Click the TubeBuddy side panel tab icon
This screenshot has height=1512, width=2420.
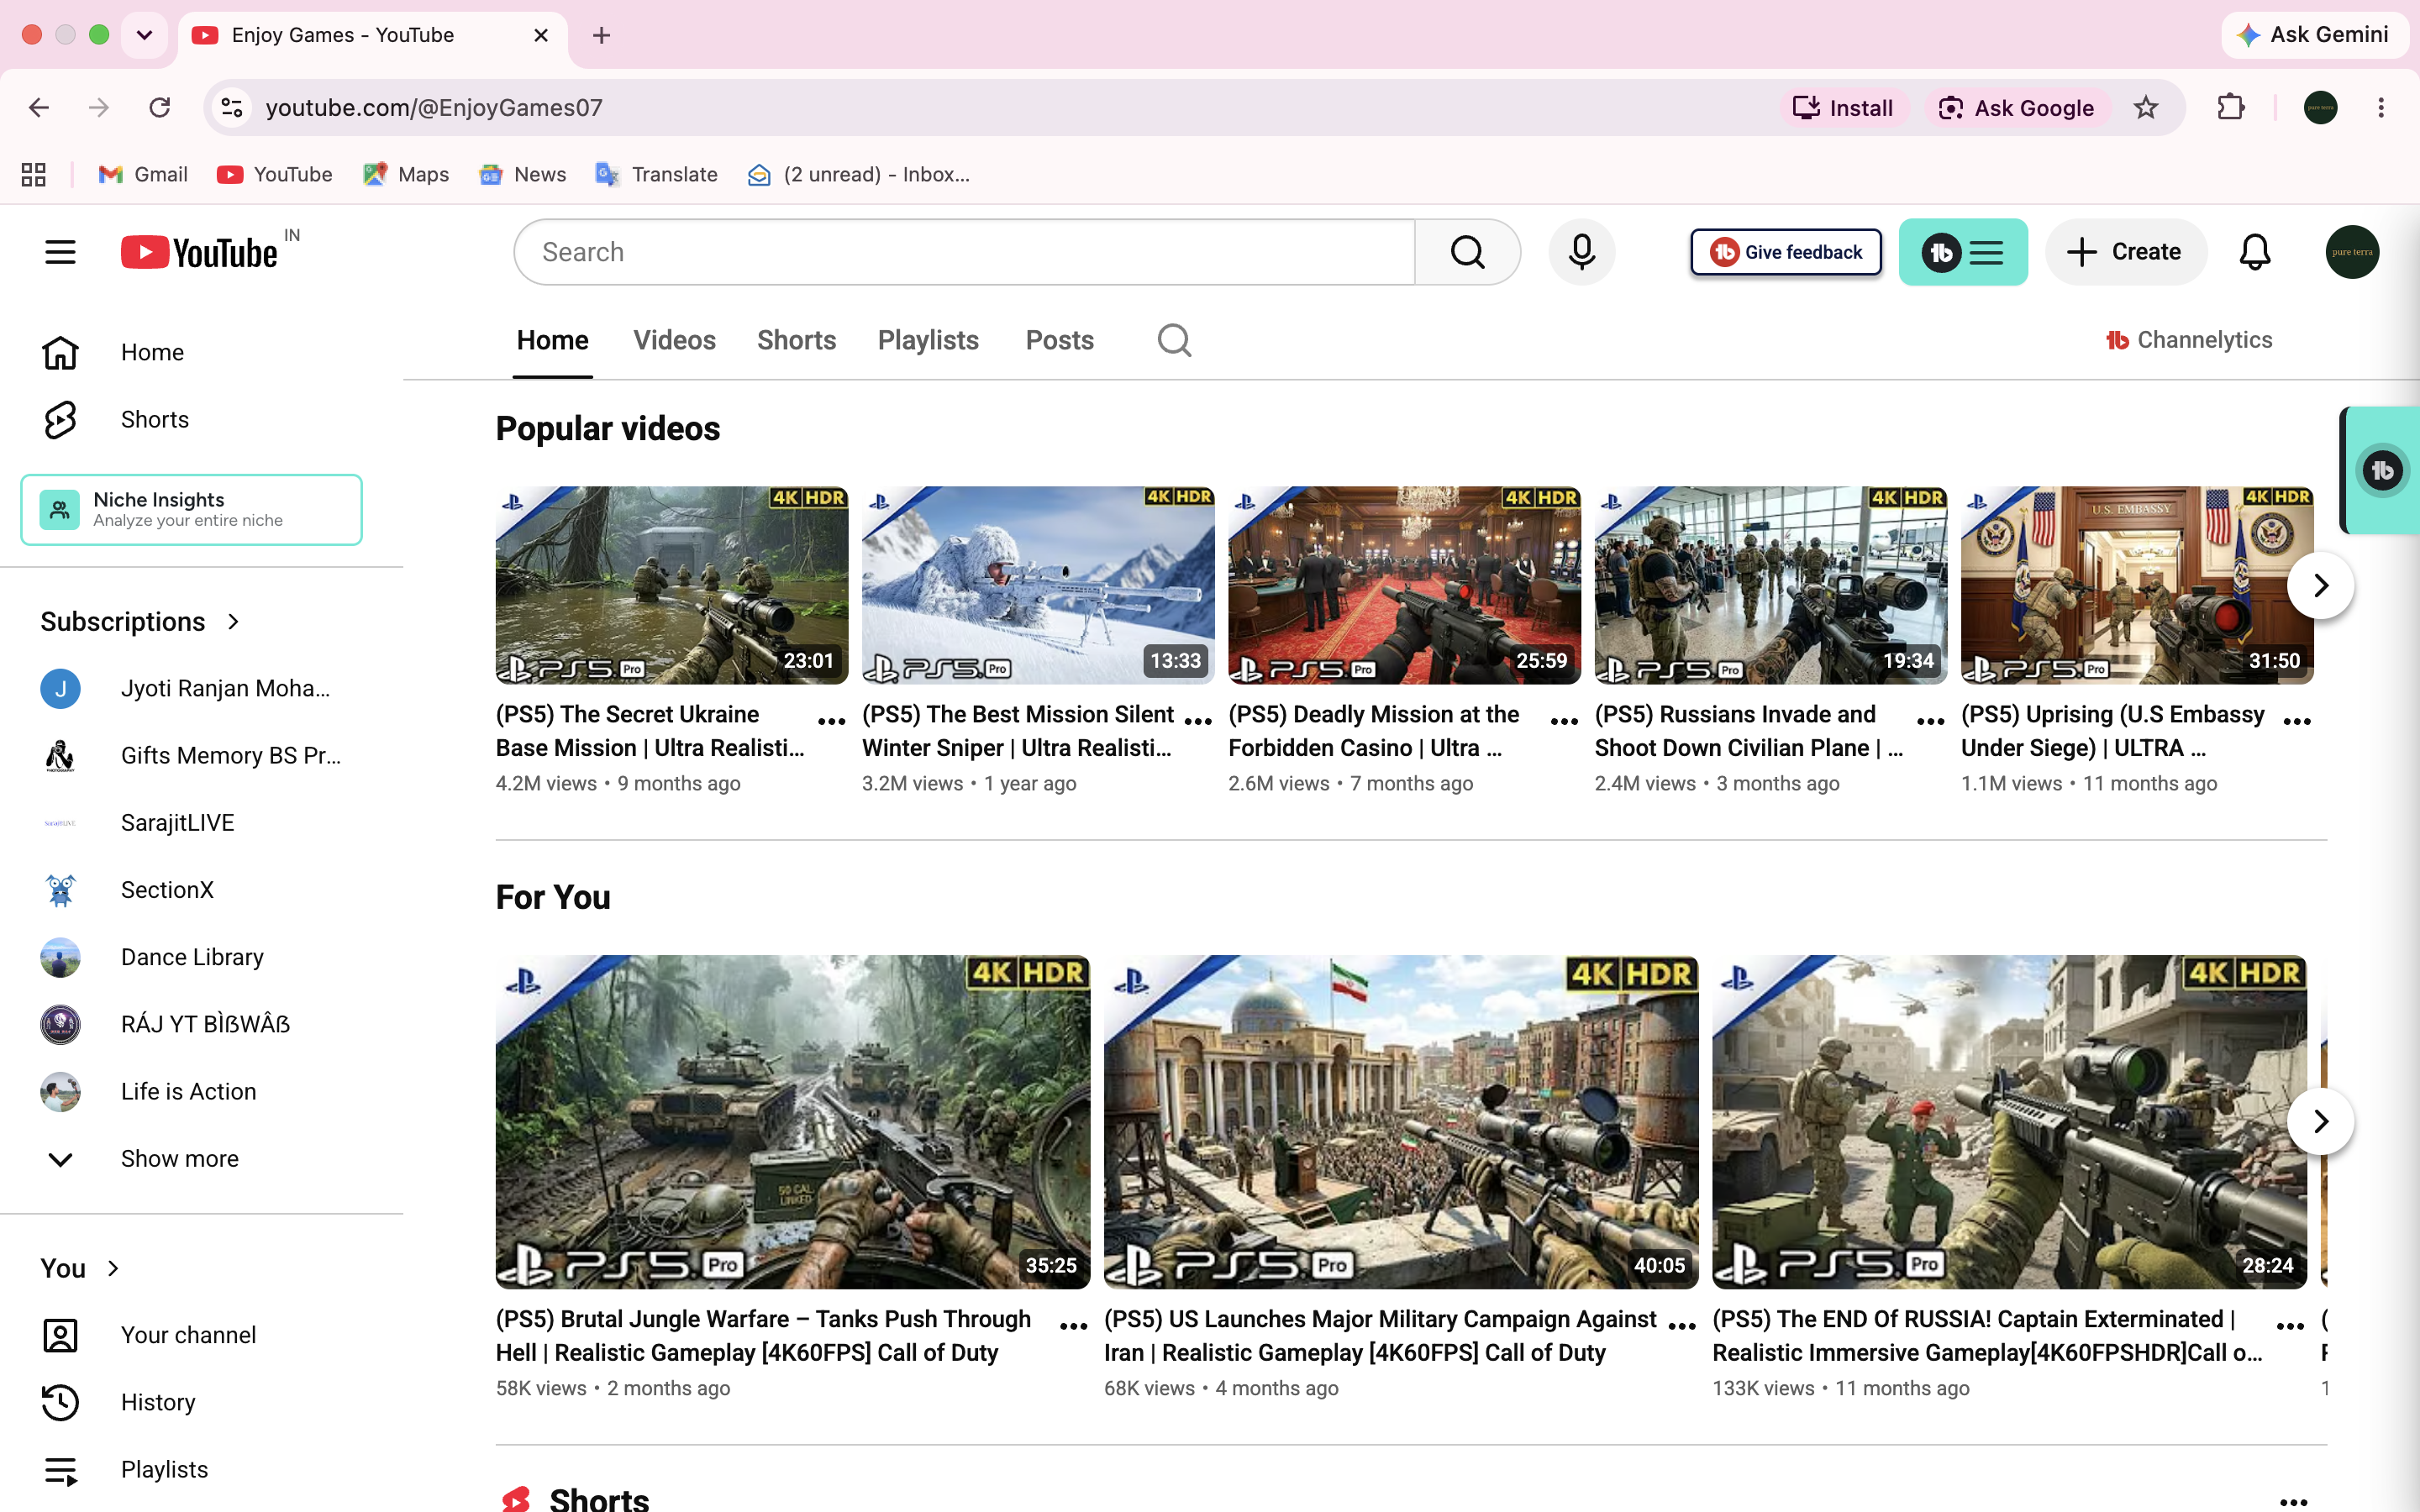[2382, 470]
